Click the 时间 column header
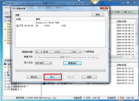 (19, 19)
